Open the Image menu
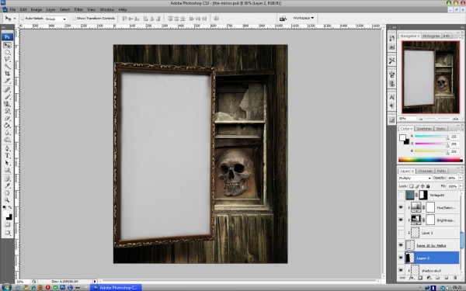The image size is (466, 291). pyautogui.click(x=37, y=9)
